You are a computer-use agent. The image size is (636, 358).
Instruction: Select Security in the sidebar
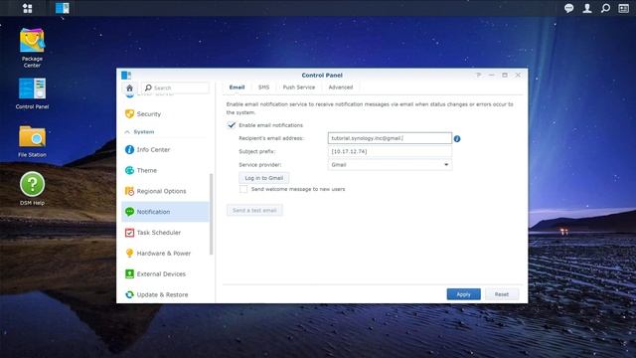click(x=166, y=114)
